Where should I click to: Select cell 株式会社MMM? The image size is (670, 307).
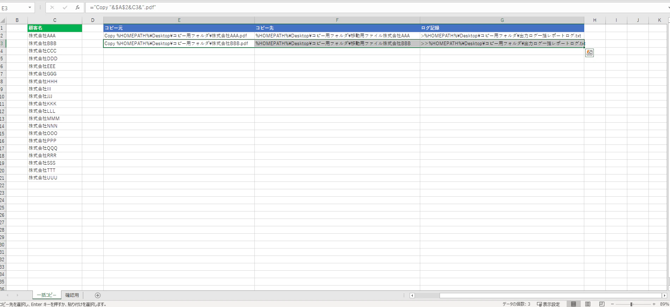point(55,118)
